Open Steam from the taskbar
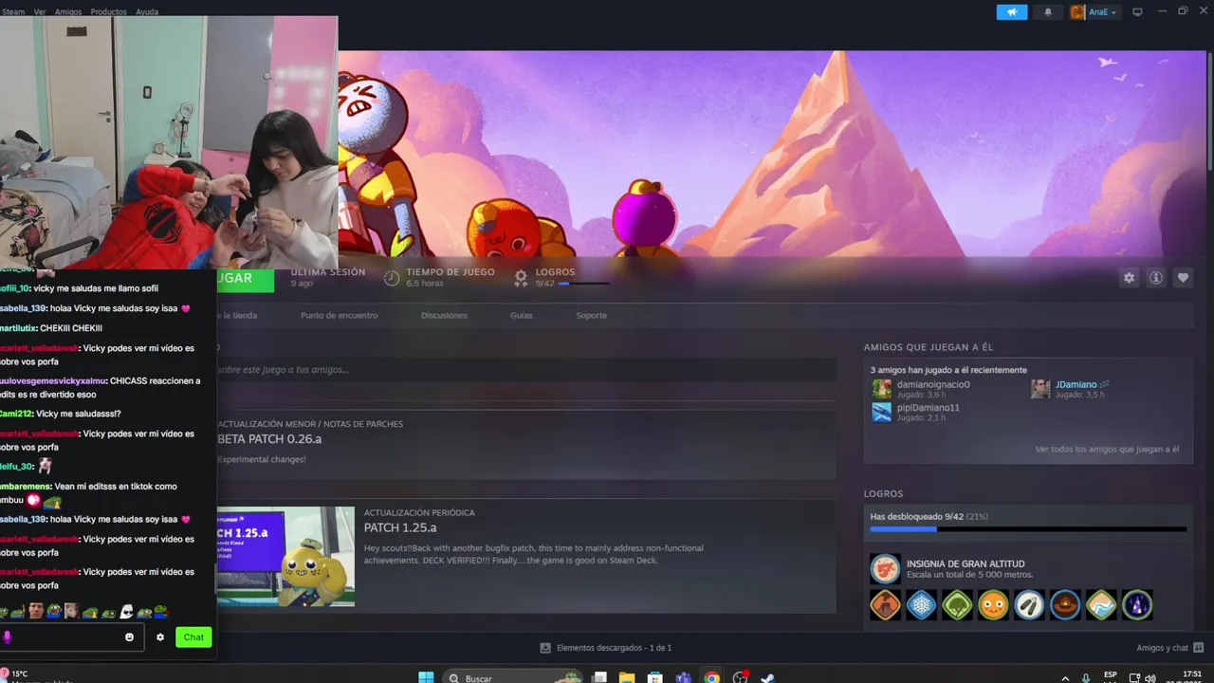This screenshot has height=683, width=1214. pos(768,677)
